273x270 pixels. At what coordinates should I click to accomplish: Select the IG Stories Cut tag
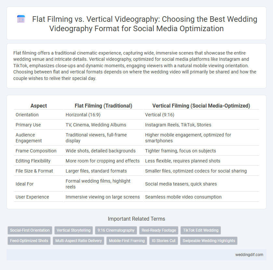click(164, 241)
